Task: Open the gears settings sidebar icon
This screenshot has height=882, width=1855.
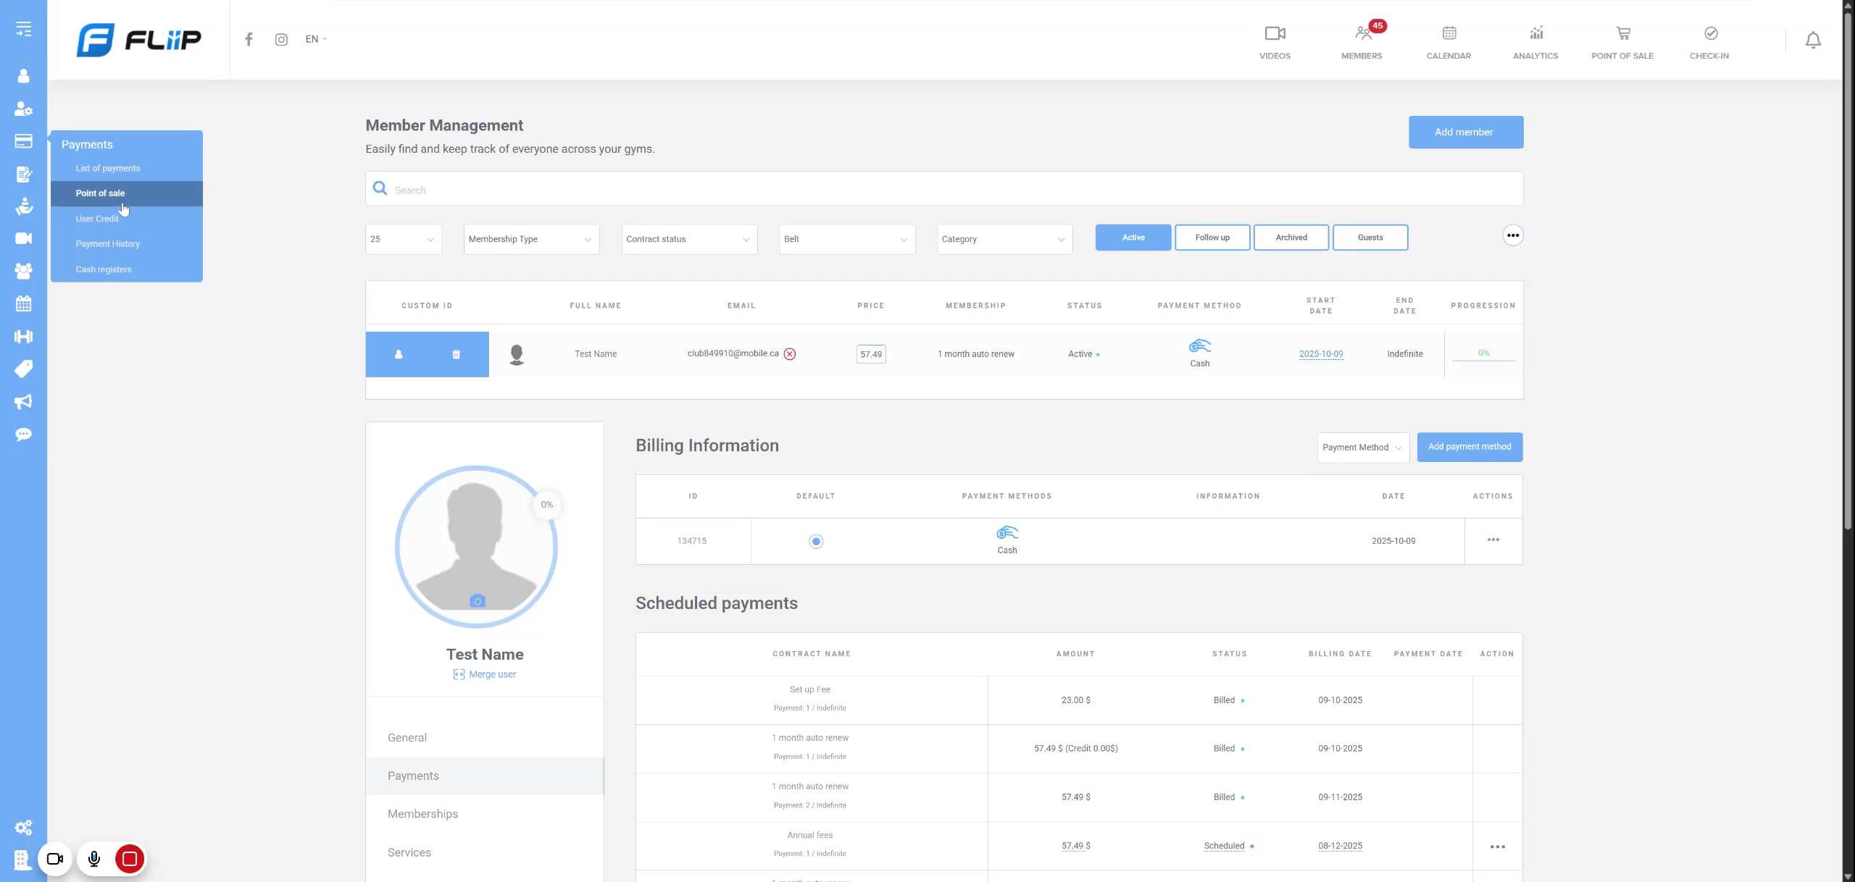Action: click(x=23, y=828)
